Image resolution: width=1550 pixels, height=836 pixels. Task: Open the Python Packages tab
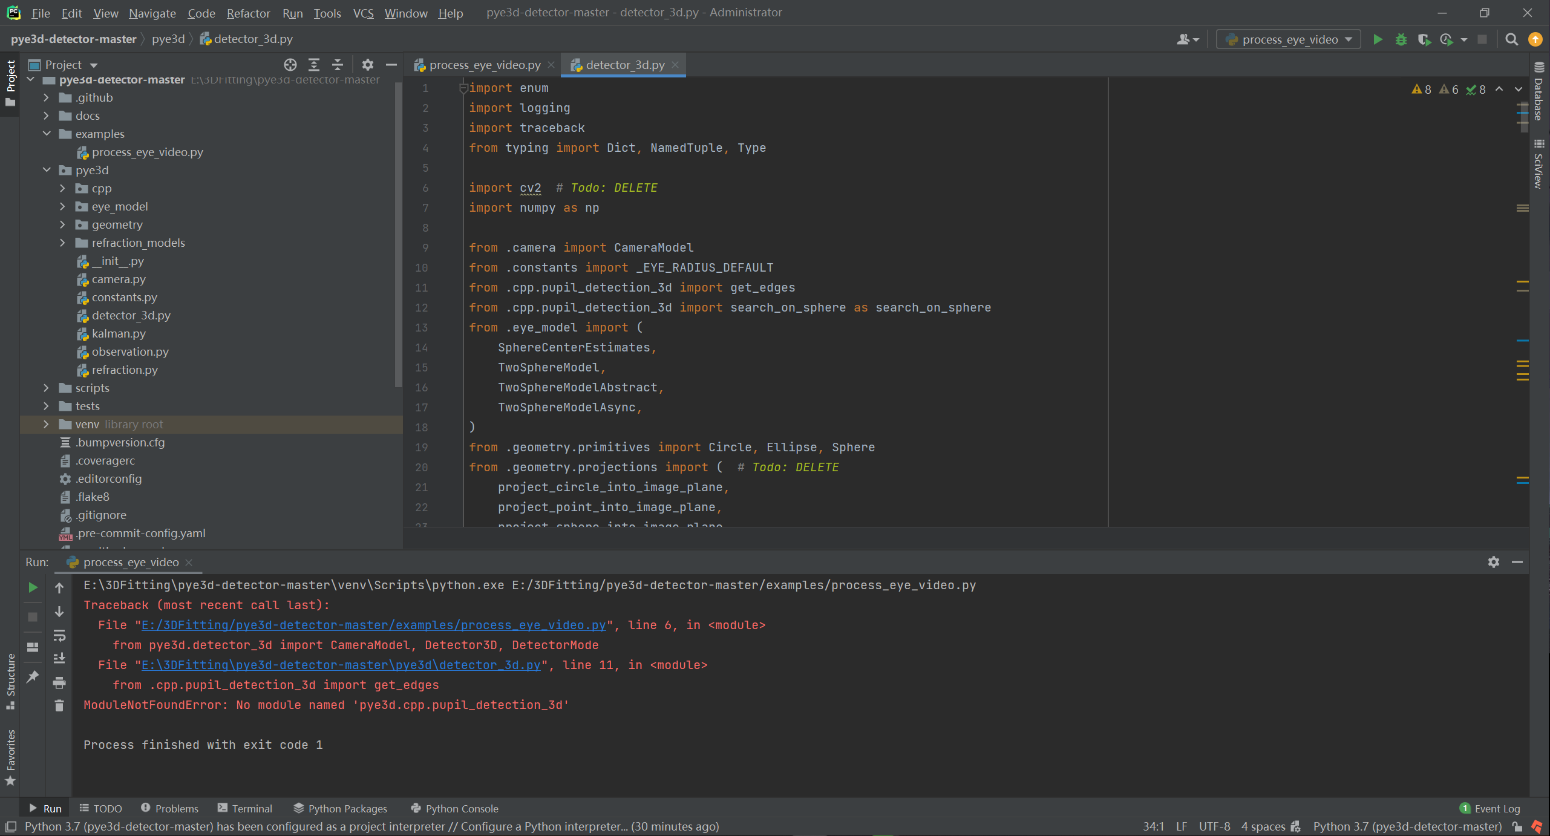click(x=340, y=808)
